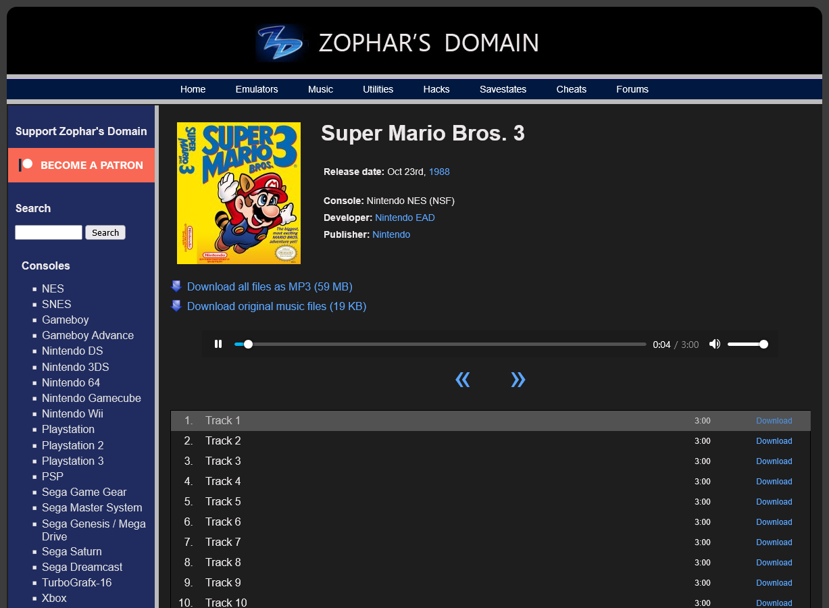The width and height of the screenshot is (829, 608).
Task: Select Nintendo Gamecube in the Consoles list
Action: [91, 398]
